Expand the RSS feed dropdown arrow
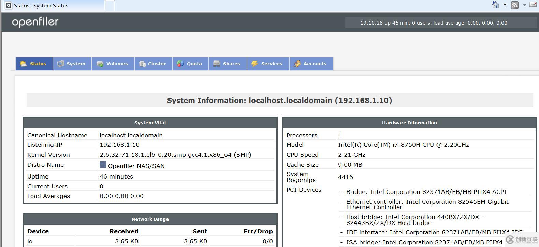Viewport: 539px width, 247px height. (x=524, y=5)
